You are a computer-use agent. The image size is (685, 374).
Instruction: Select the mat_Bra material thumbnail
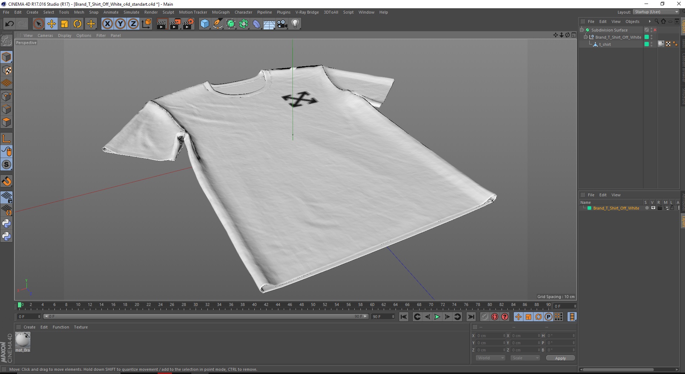click(23, 340)
